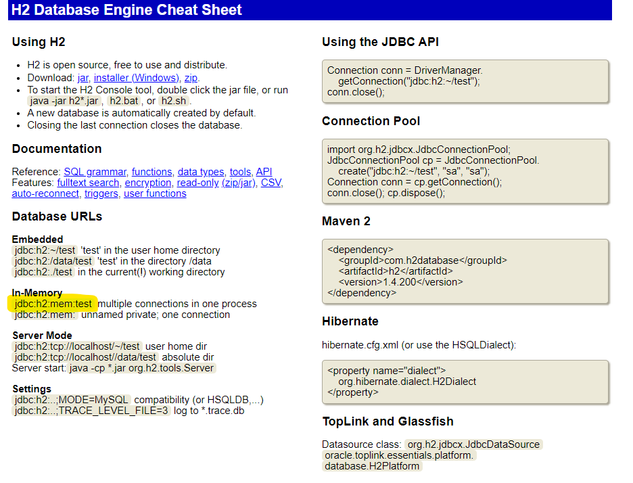633x483 pixels.
Task: Click the org.h2.jdbcx.JdbcDataSource class name
Action: tap(473, 444)
